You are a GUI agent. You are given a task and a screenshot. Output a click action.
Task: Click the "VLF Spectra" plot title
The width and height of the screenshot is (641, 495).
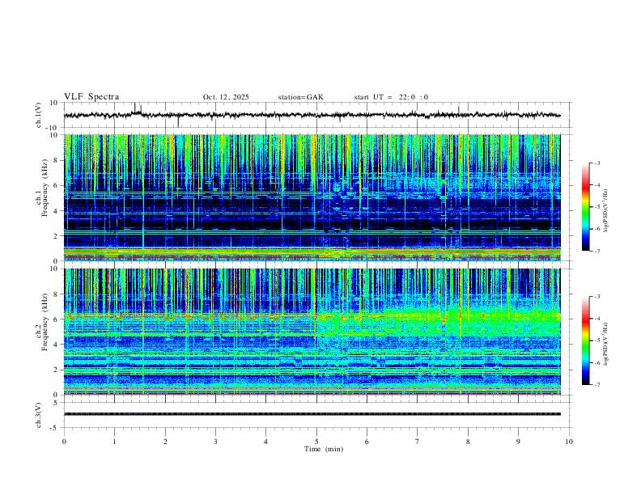tap(91, 97)
